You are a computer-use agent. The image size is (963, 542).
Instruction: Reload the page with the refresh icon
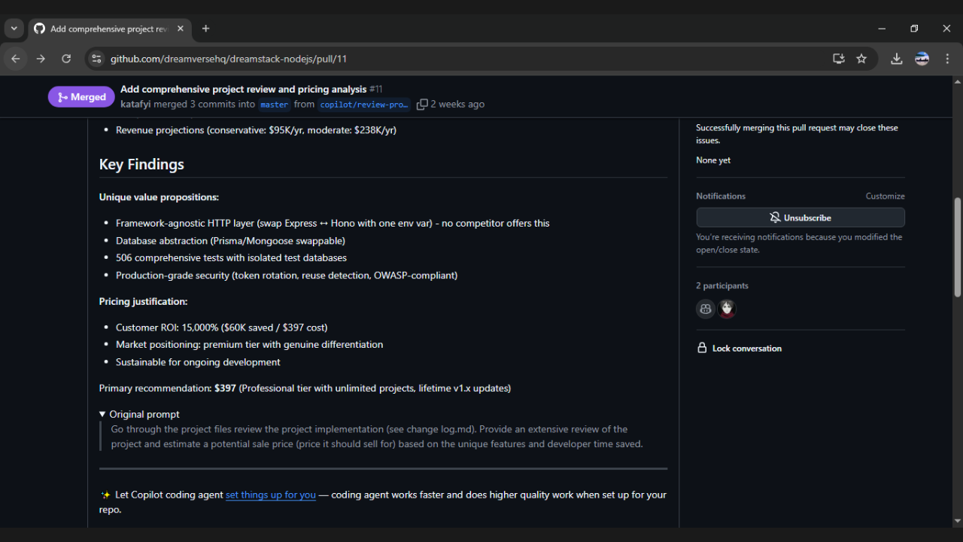coord(66,58)
